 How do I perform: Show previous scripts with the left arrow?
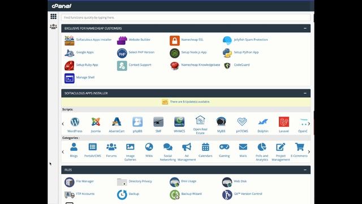coord(63,124)
